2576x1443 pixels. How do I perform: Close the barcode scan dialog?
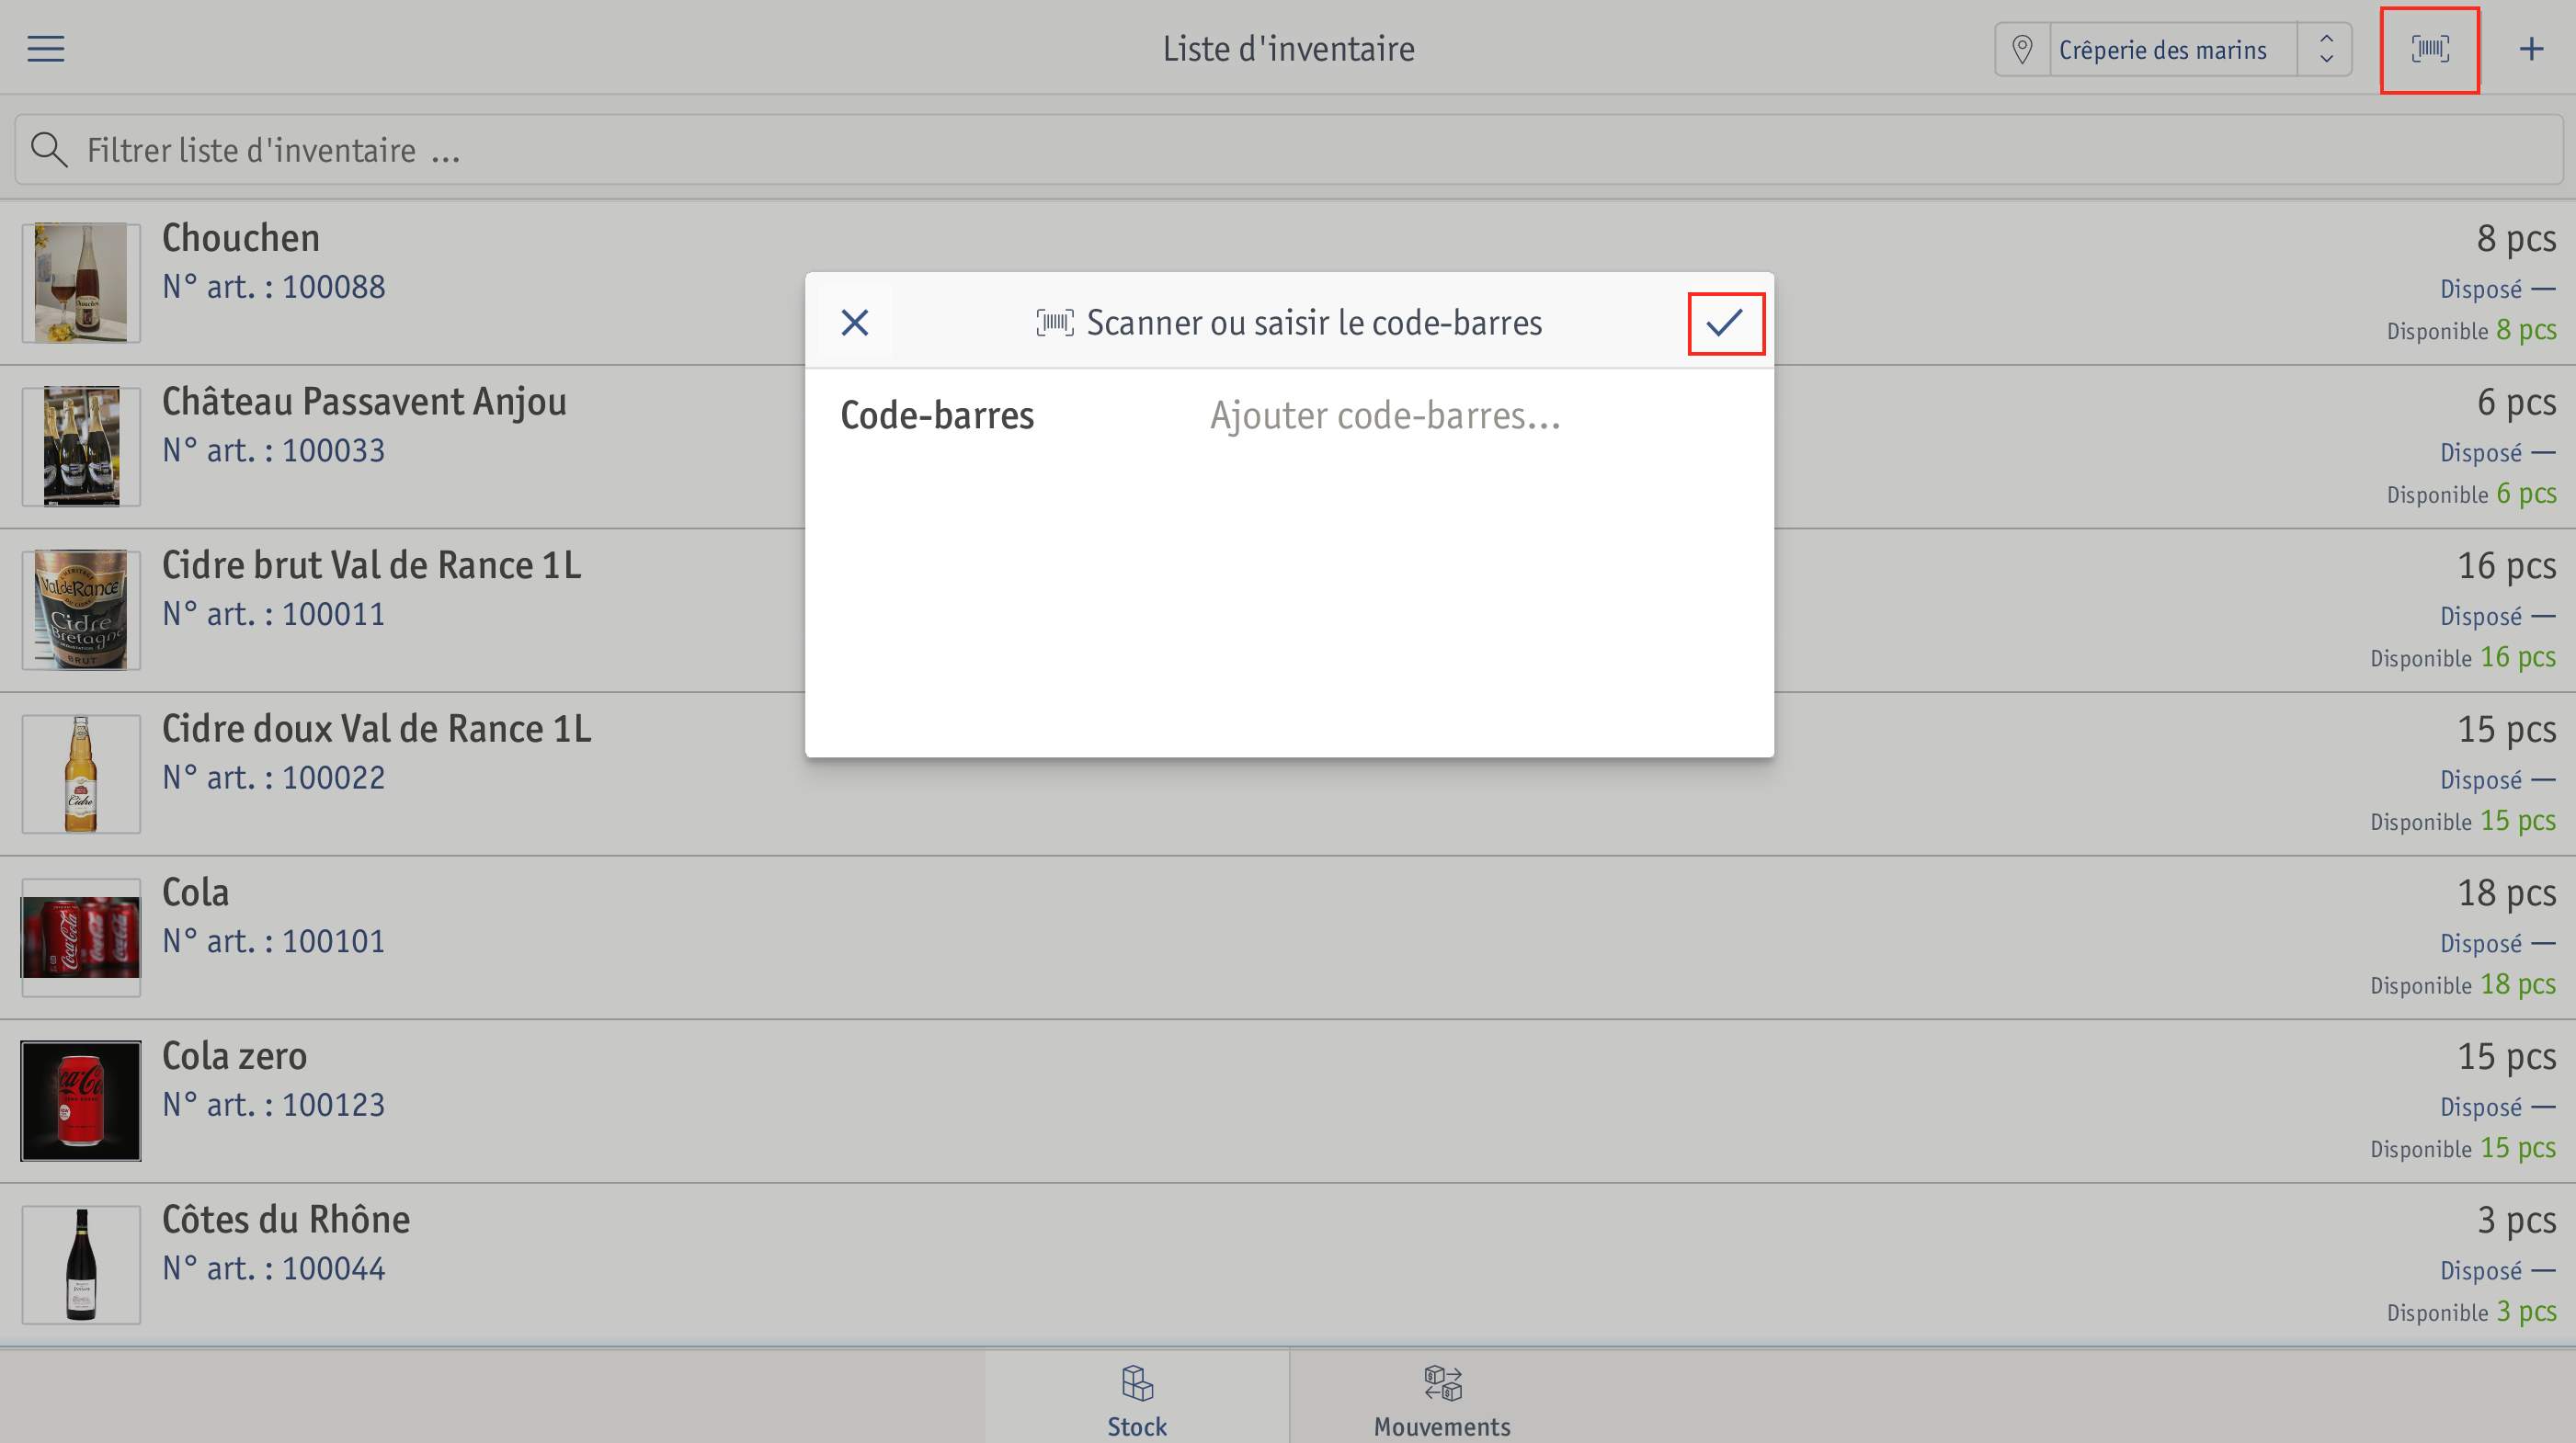tap(855, 323)
